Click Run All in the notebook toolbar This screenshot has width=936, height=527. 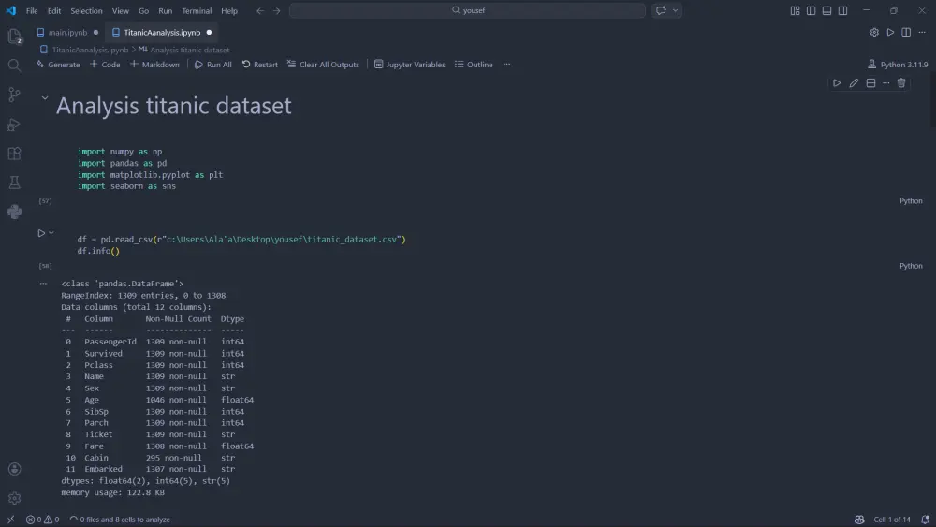(213, 65)
